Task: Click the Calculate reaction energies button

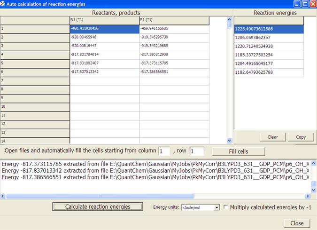Action: (x=98, y=207)
